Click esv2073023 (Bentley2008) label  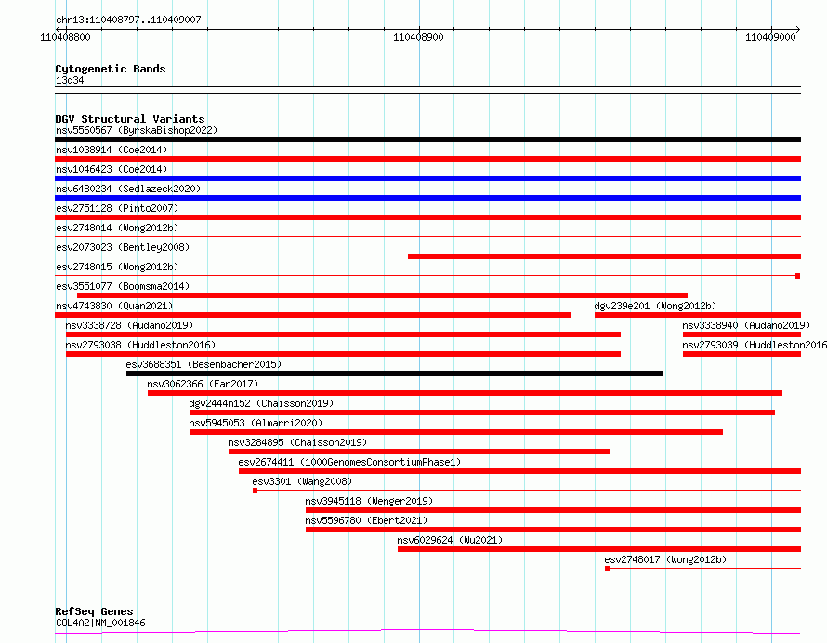123,247
